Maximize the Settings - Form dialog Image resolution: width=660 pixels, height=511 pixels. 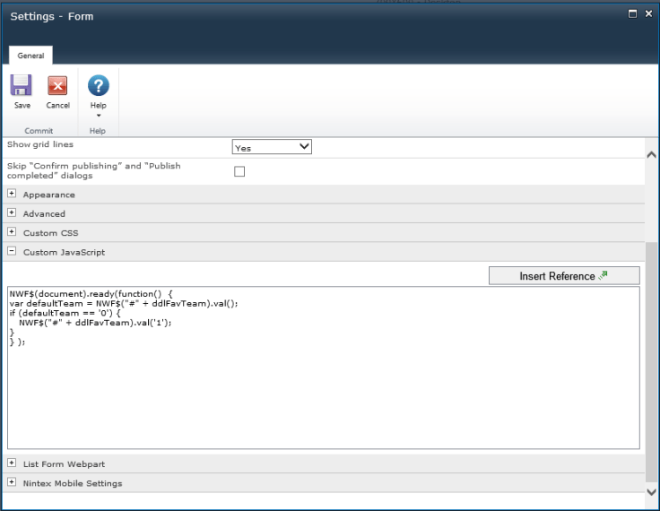(x=632, y=14)
